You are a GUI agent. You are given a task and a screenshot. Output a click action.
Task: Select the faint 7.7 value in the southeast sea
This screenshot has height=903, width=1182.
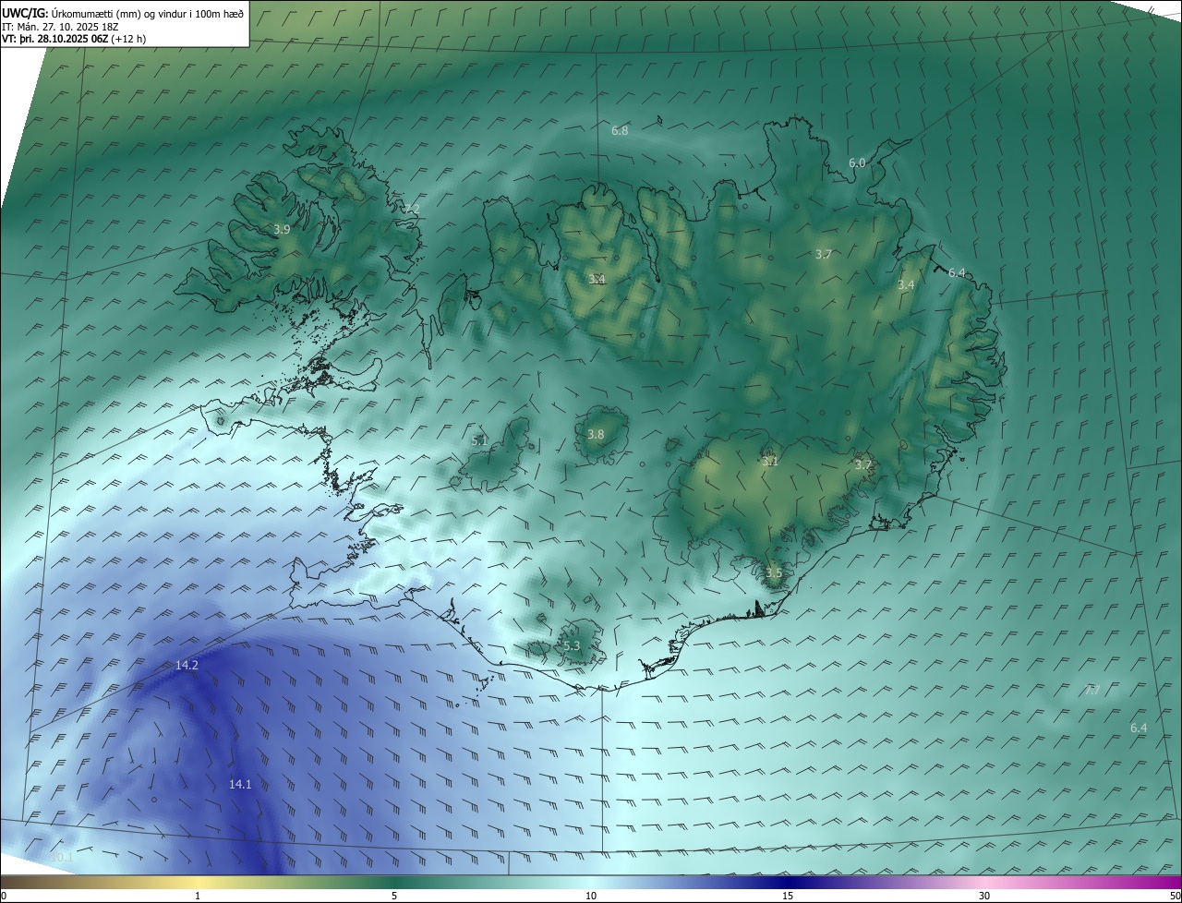(x=1092, y=691)
